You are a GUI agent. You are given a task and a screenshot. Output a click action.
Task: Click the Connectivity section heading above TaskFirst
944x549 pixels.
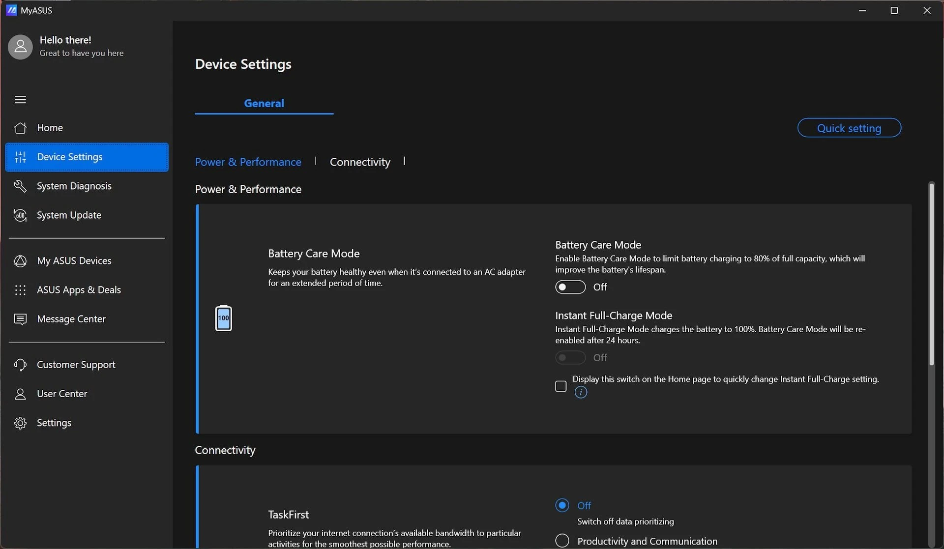[x=225, y=450]
